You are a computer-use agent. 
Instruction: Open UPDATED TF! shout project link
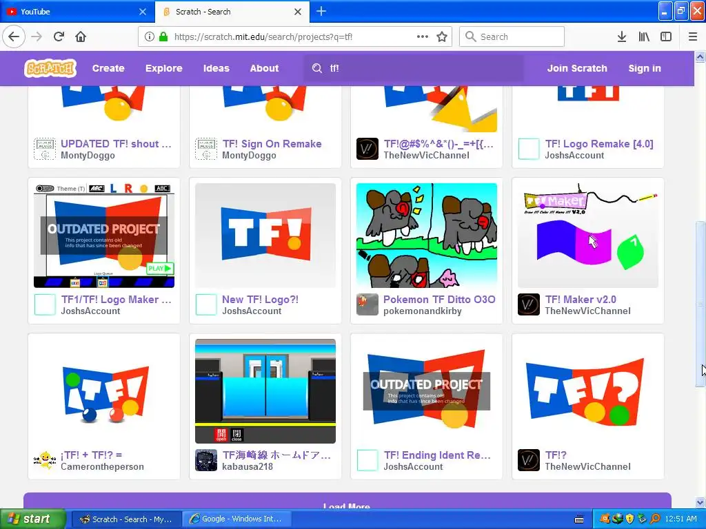click(x=116, y=144)
